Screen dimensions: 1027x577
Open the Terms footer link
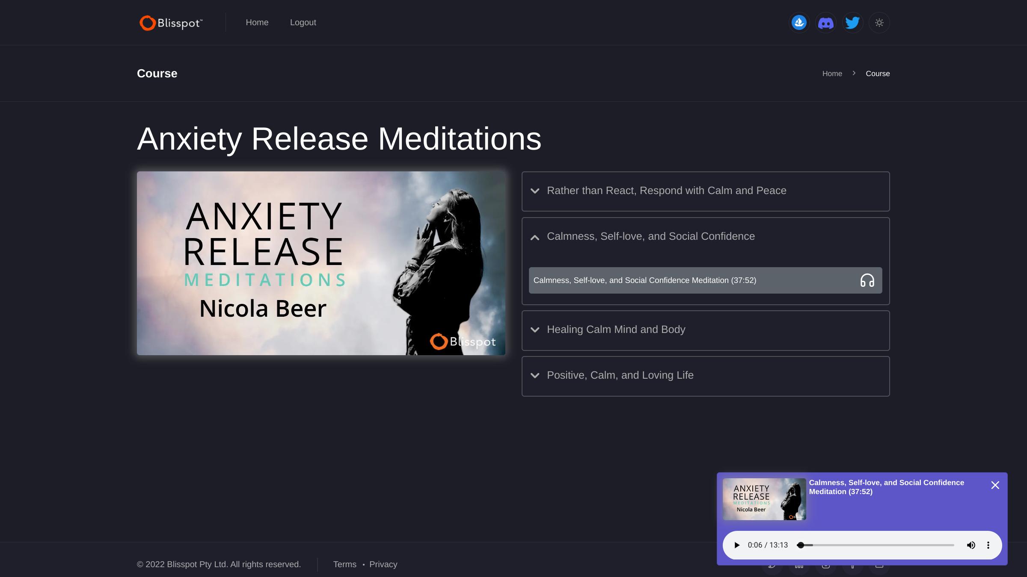(x=345, y=564)
